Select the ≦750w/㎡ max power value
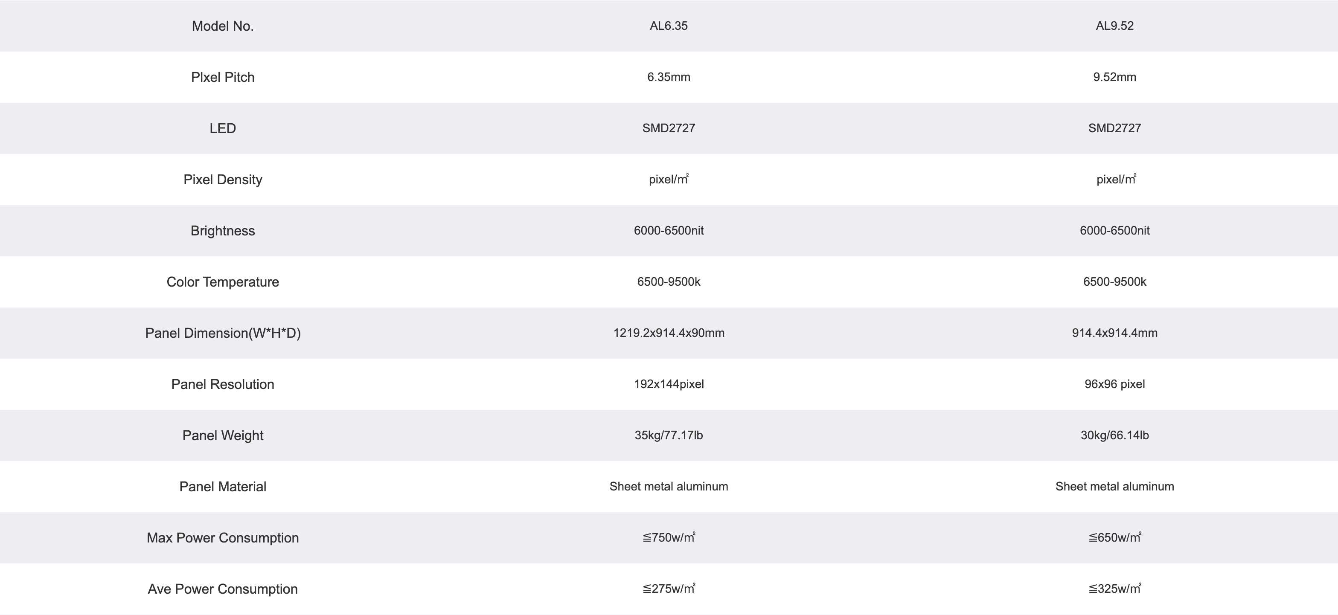This screenshot has height=615, width=1338. click(x=669, y=538)
